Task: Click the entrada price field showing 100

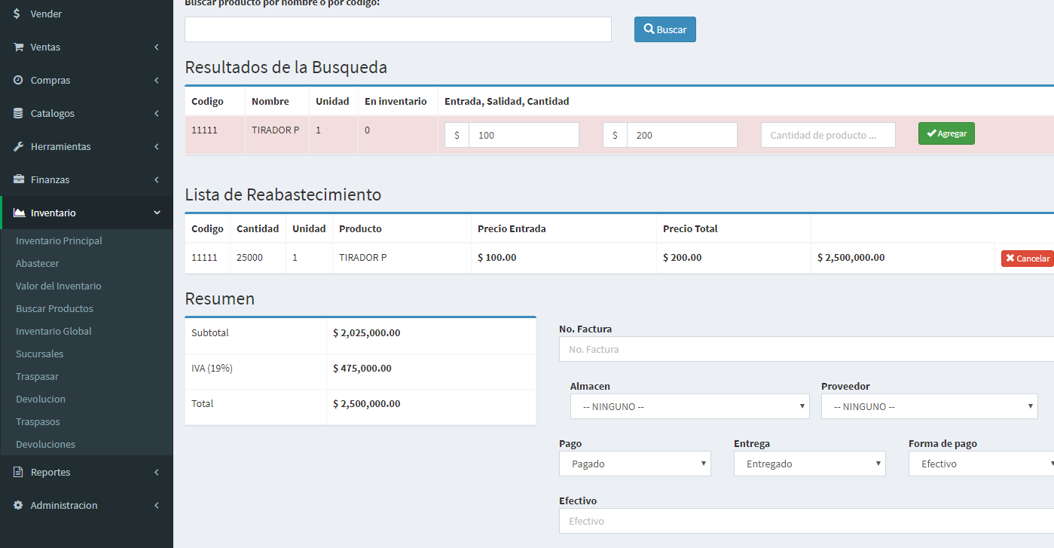Action: [524, 135]
